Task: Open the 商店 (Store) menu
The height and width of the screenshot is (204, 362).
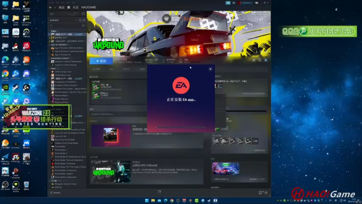Action: (x=62, y=7)
